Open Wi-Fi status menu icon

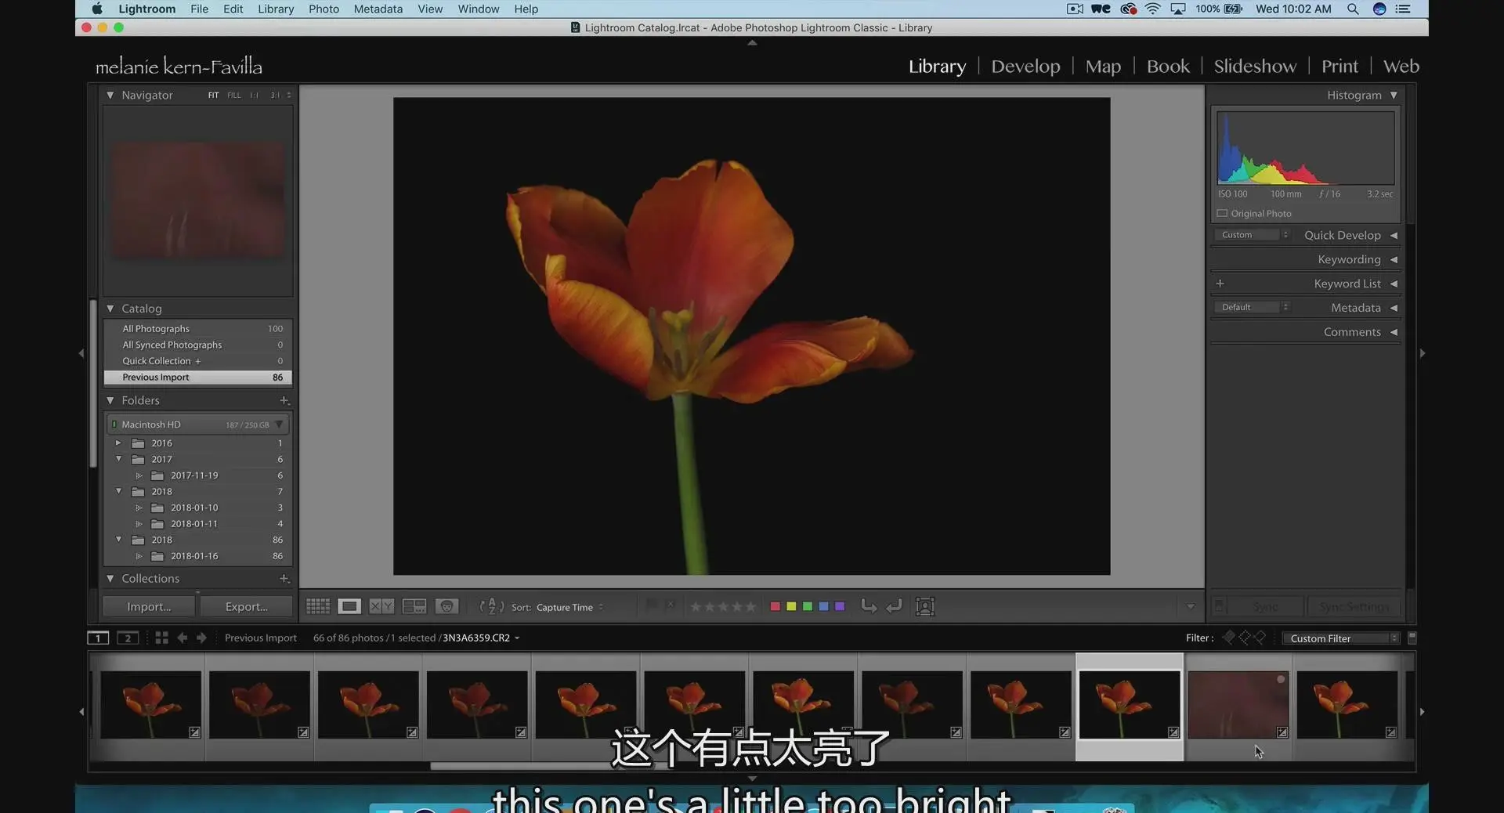click(1152, 9)
